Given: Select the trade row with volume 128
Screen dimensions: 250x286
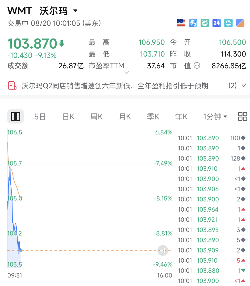Looking at the screenshot, I should (x=212, y=158).
